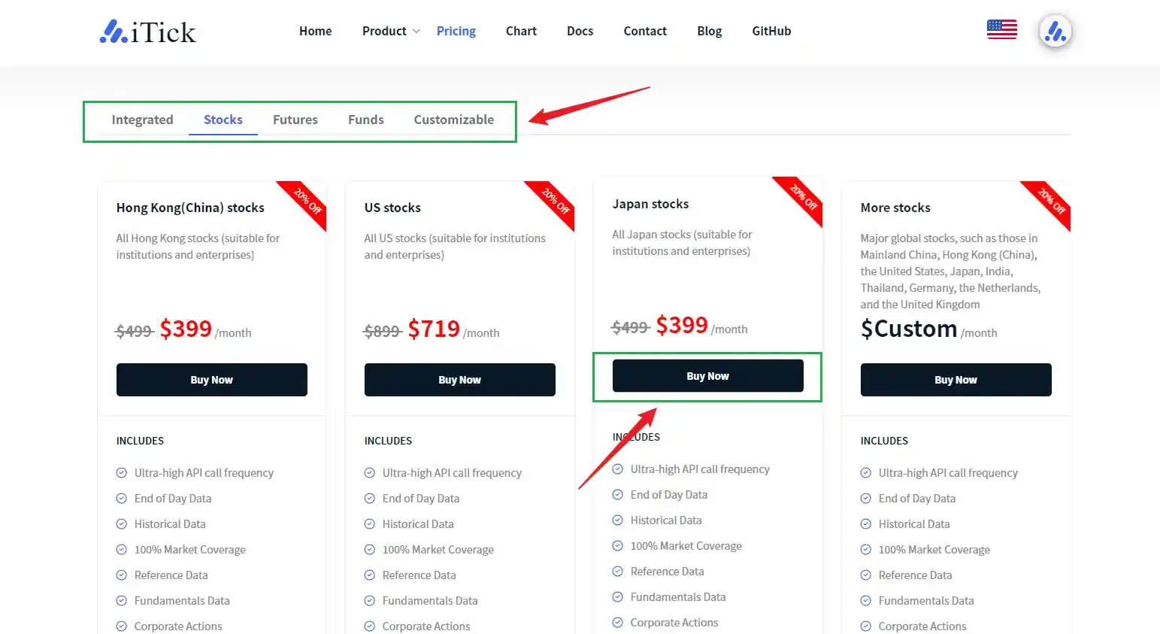The width and height of the screenshot is (1160, 634).
Task: Click Buy Now on Japan stocks plan
Action: (x=707, y=376)
